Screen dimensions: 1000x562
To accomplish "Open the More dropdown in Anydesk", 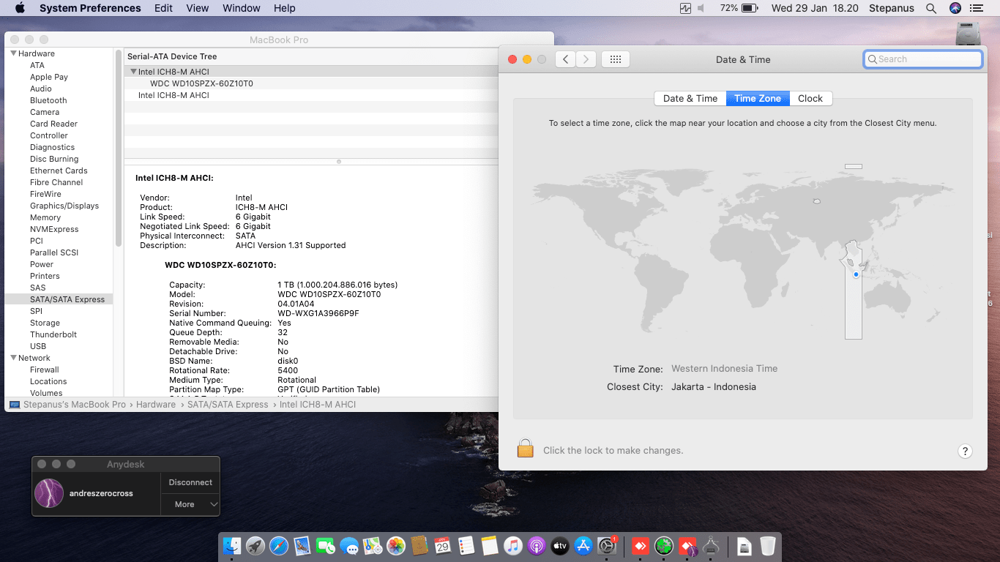I will pyautogui.click(x=190, y=504).
